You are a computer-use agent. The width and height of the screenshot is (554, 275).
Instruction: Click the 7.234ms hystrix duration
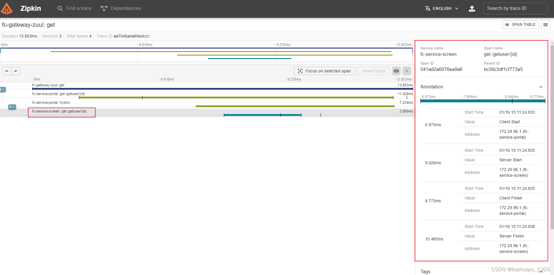[x=406, y=103]
